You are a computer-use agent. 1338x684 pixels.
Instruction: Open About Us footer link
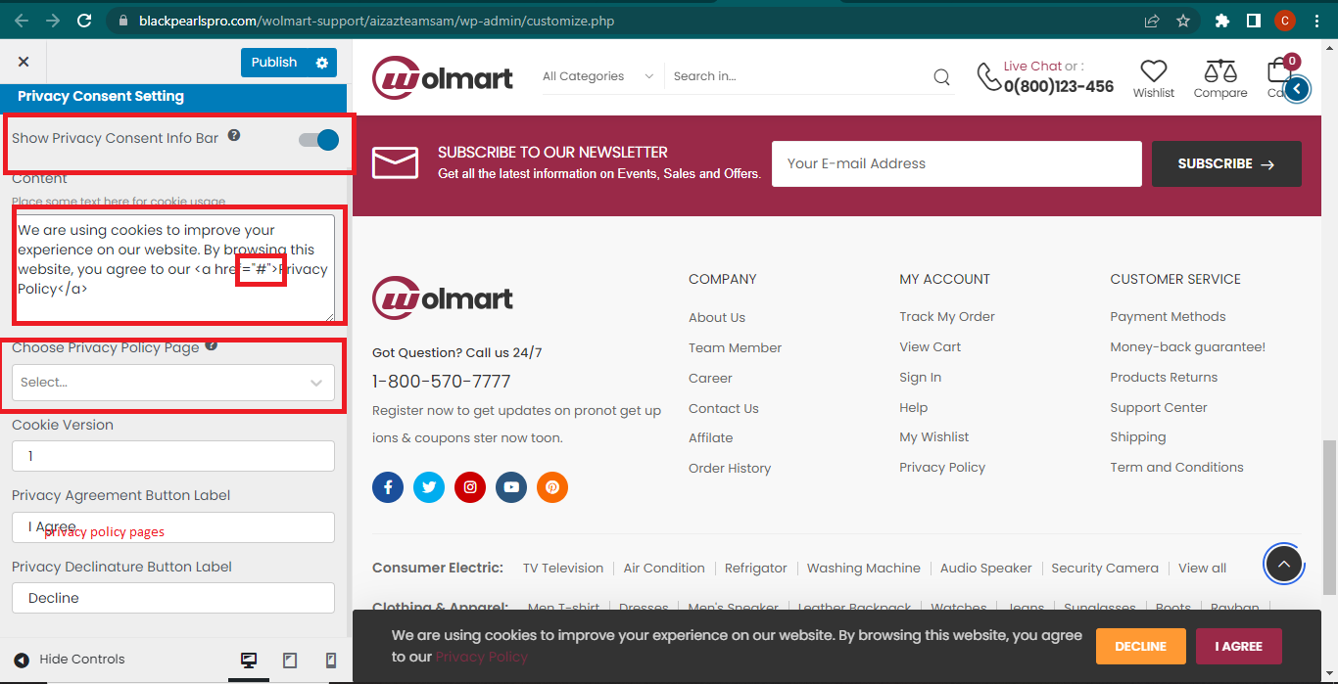coord(717,317)
